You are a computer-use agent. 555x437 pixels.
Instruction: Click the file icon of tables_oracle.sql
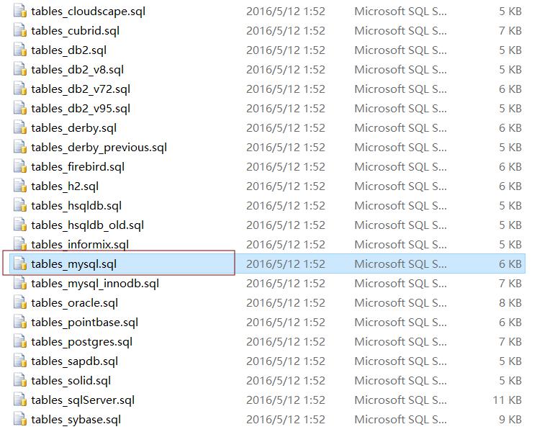point(20,303)
